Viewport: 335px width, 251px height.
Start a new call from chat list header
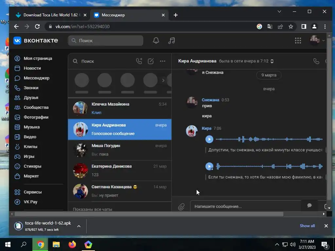[139, 61]
